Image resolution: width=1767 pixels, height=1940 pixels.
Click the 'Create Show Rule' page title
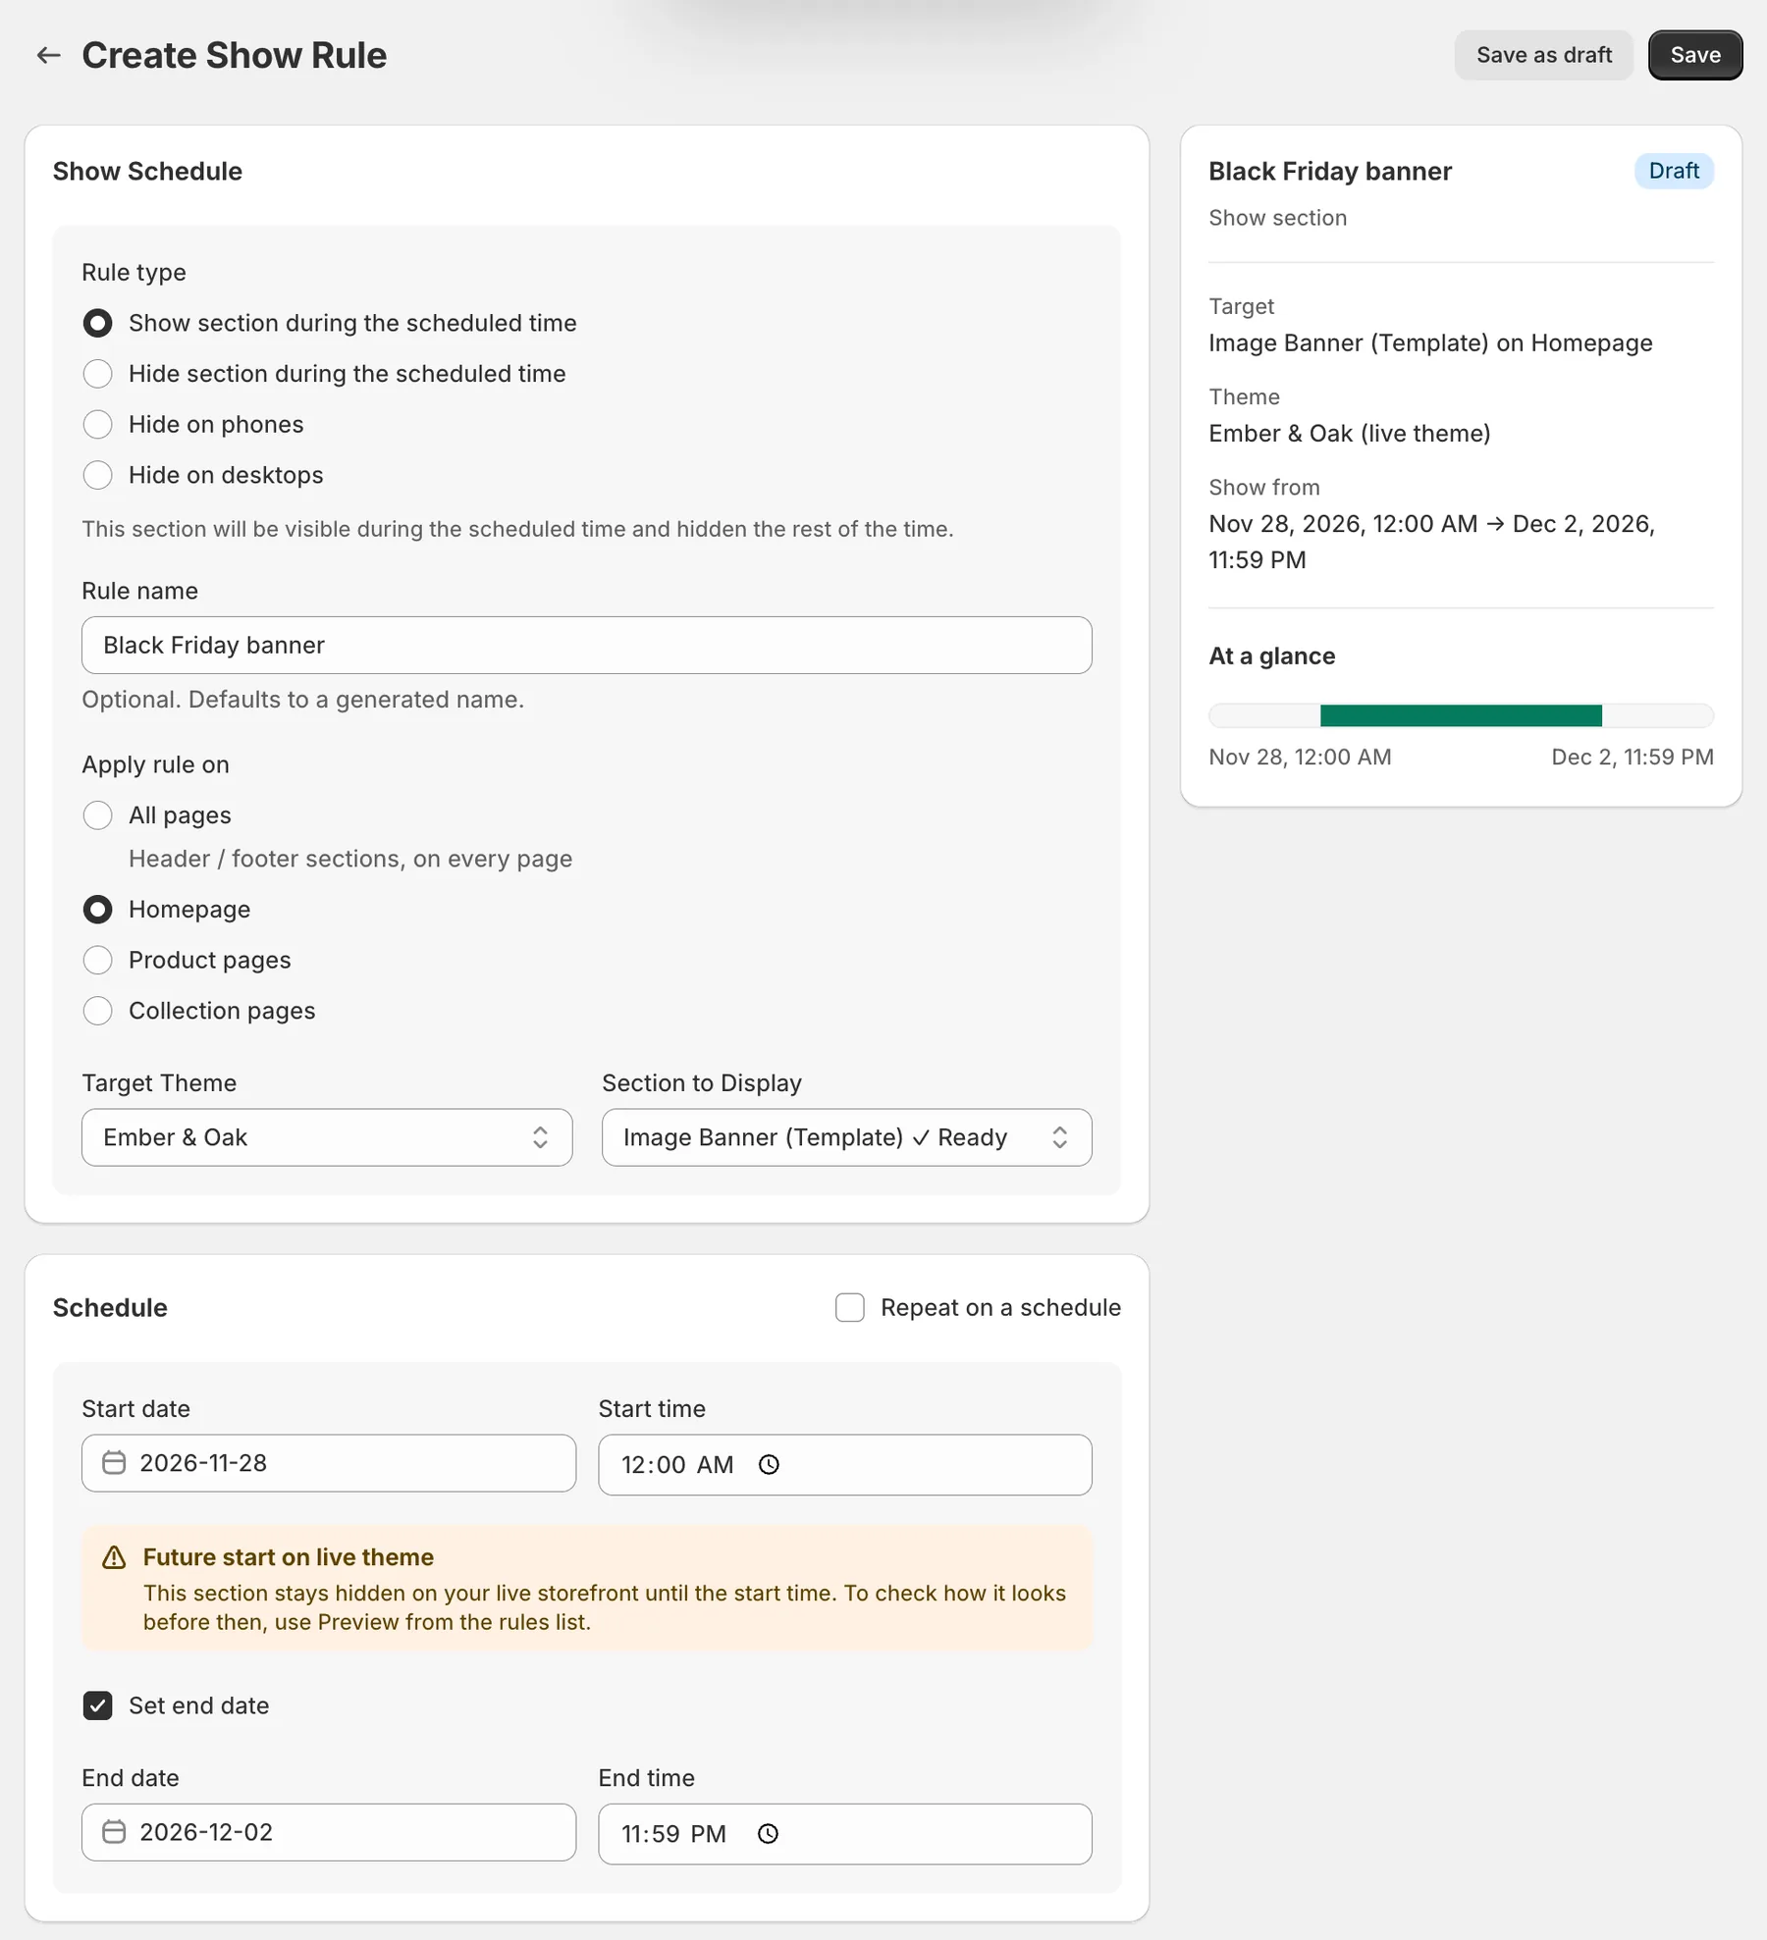[x=235, y=56]
